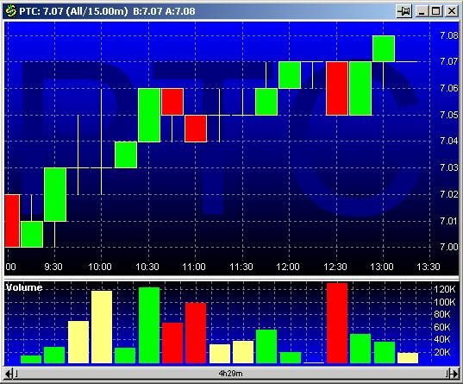Viewport: 463px width, 384px height.
Task: Click the 7.04 price axis label
Action: click(x=449, y=141)
